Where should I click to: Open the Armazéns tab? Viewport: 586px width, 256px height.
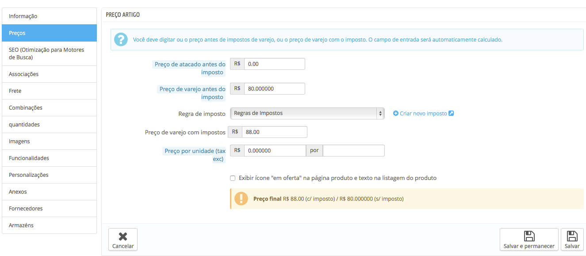tap(49, 225)
